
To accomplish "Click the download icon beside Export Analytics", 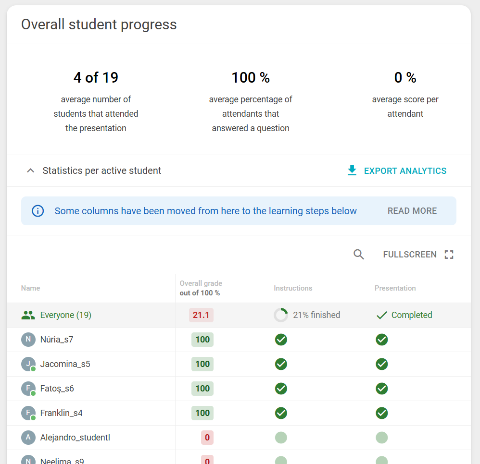I will tap(352, 171).
